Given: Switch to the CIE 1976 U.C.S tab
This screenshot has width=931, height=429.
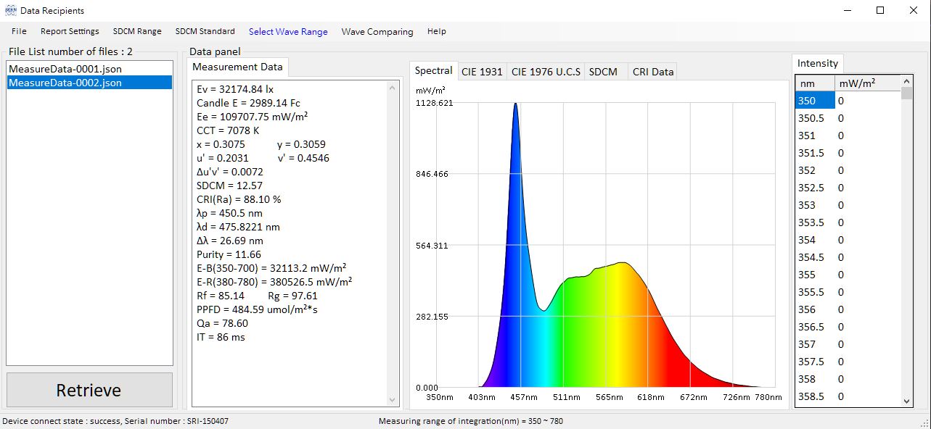Looking at the screenshot, I should (546, 72).
